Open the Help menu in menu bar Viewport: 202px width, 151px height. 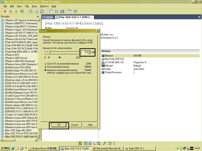54,6
